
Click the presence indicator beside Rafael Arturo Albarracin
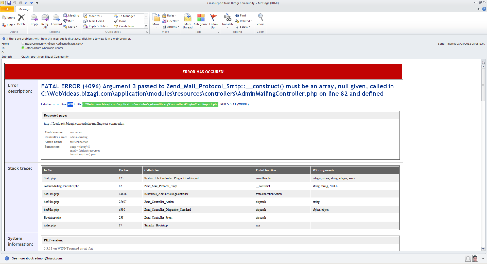(x=23, y=48)
